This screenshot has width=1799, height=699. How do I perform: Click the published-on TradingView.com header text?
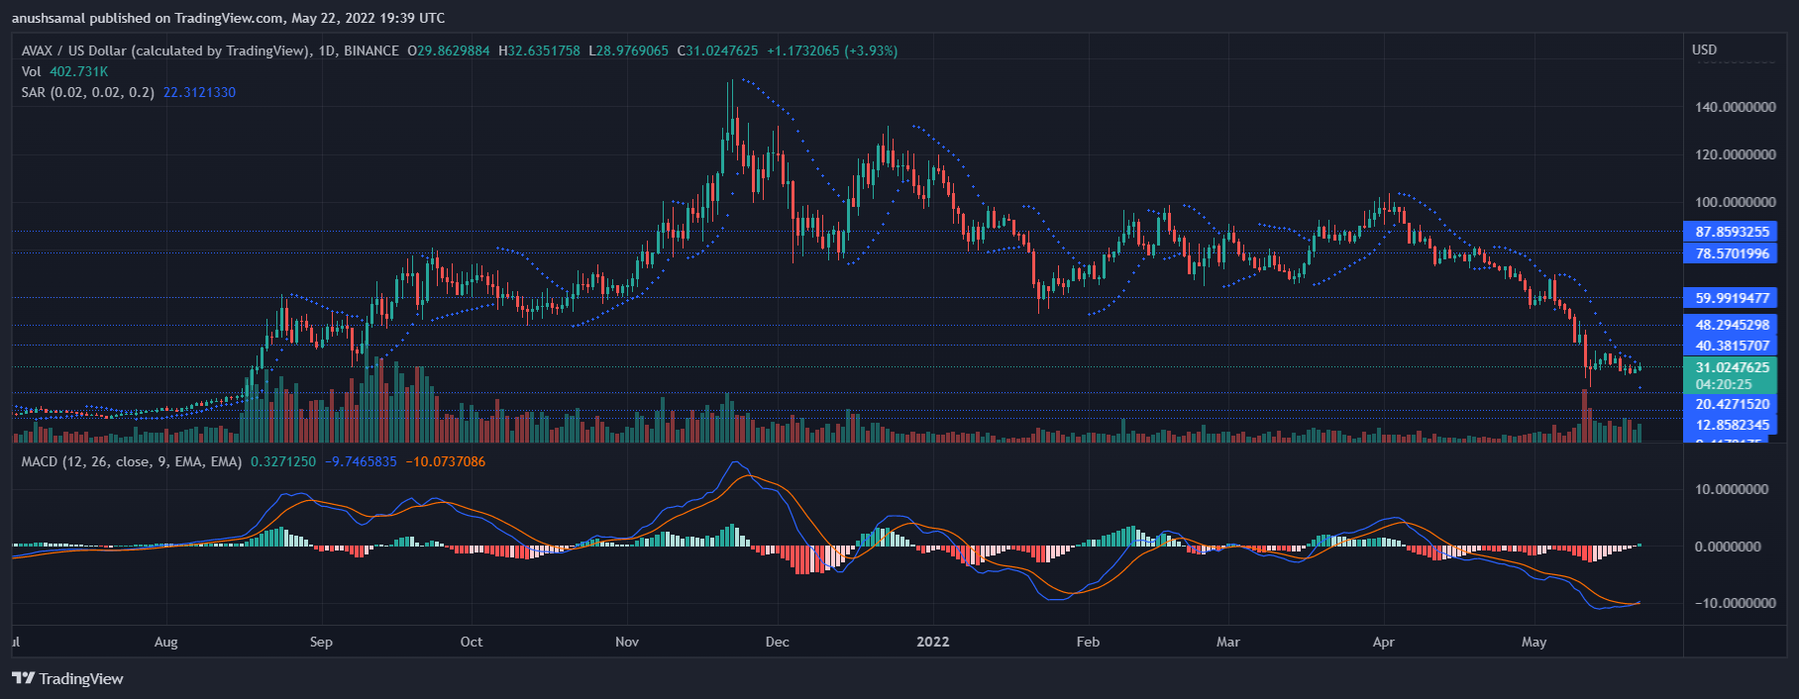point(228,18)
